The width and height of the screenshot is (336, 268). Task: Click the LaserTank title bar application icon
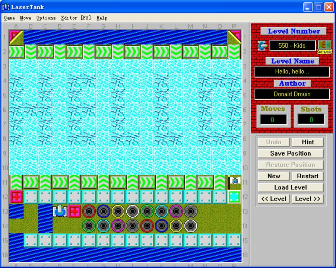(6, 7)
